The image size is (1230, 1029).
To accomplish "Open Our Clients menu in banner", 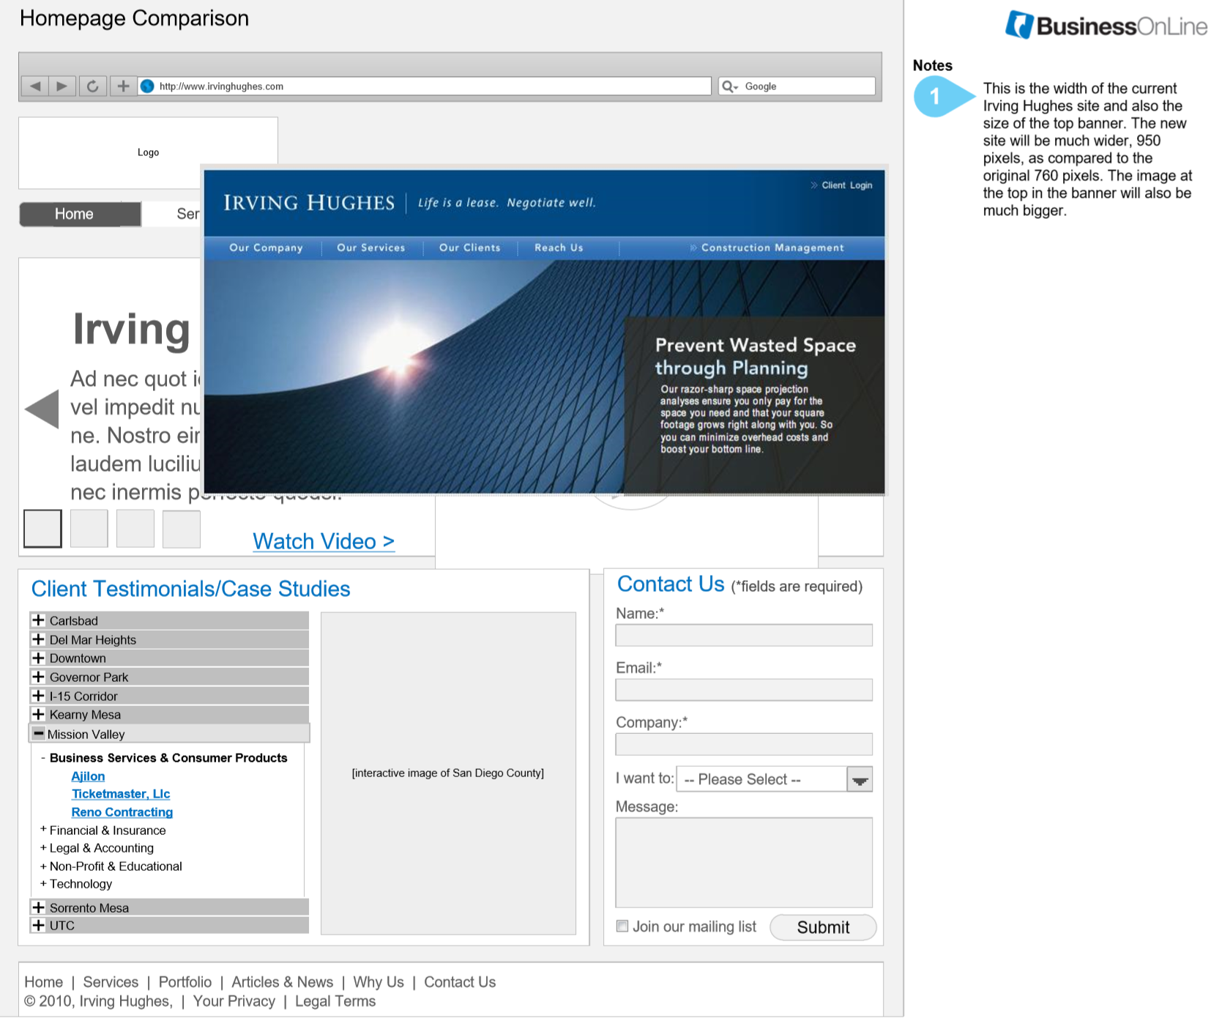I will [x=470, y=248].
